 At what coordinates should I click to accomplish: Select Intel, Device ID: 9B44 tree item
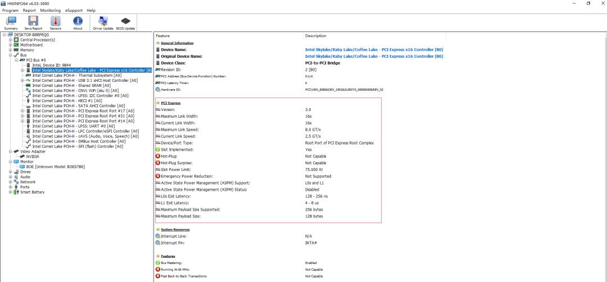(52, 65)
